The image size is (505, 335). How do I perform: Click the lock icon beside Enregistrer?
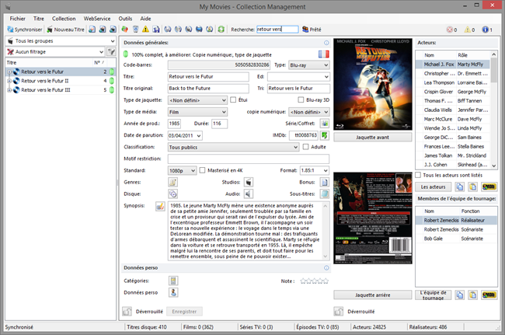point(127,312)
